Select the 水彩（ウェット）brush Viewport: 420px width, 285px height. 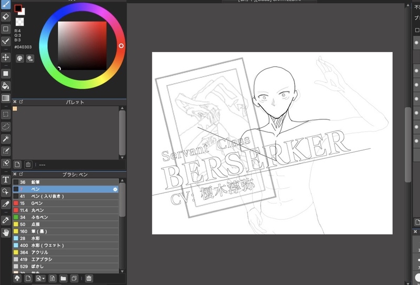click(x=66, y=246)
